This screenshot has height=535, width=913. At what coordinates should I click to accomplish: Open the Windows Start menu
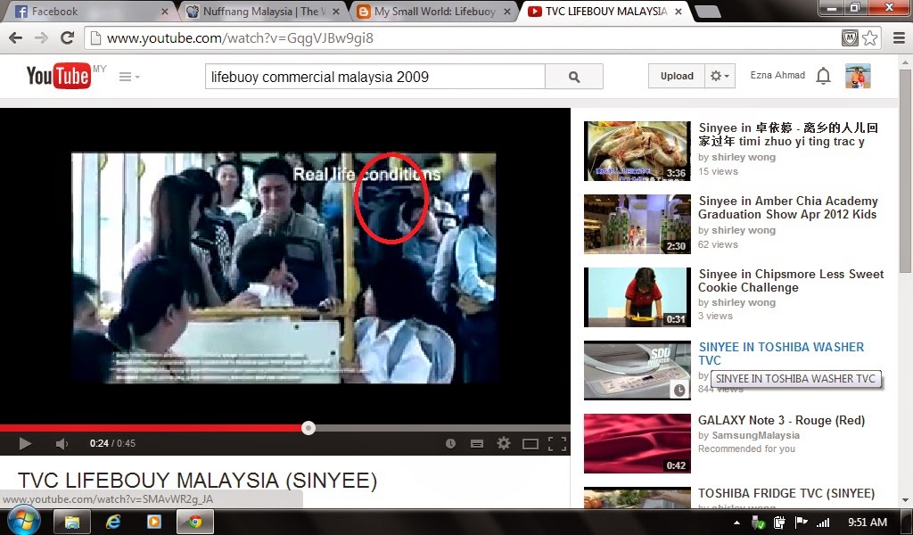(x=22, y=521)
